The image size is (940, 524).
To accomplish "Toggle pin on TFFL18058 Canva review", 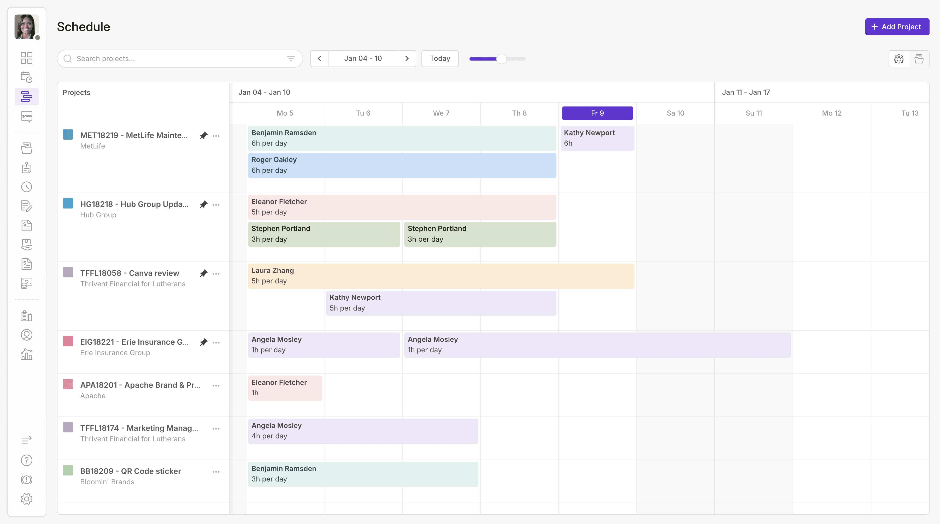I will click(204, 273).
